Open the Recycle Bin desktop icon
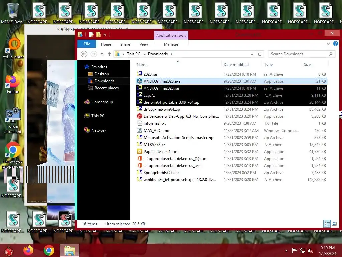The width and height of the screenshot is (342, 257). pyautogui.click(x=13, y=13)
